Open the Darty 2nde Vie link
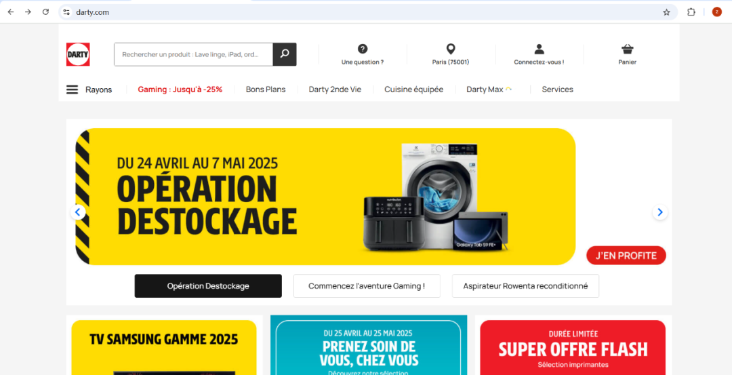The width and height of the screenshot is (732, 375). [x=335, y=90]
